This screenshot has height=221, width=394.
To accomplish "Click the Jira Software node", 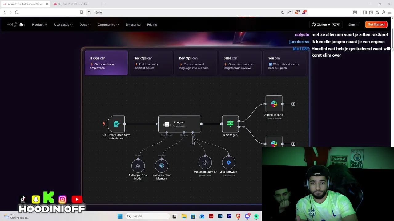I will (229, 162).
